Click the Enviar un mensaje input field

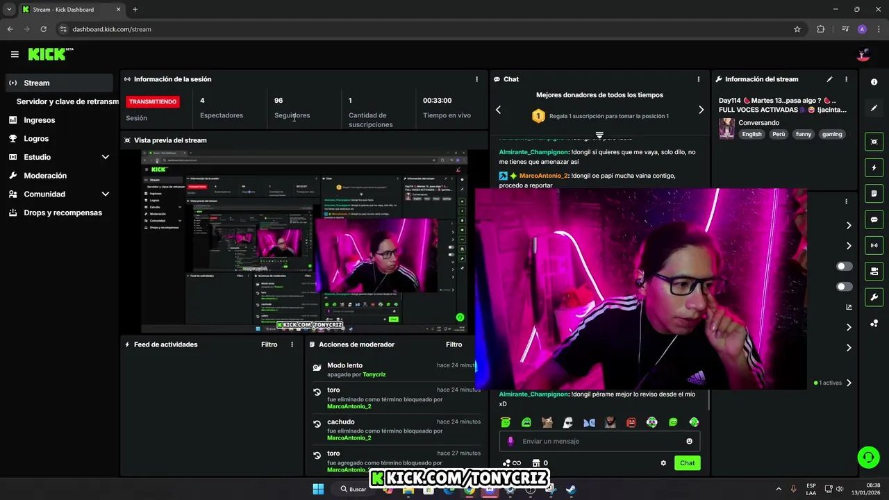tap(599, 441)
